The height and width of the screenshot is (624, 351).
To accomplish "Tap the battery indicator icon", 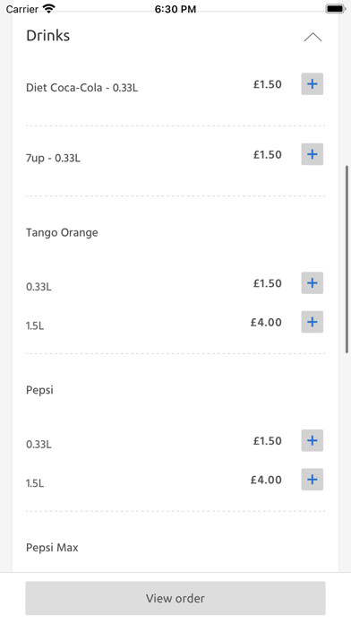I will click(335, 9).
